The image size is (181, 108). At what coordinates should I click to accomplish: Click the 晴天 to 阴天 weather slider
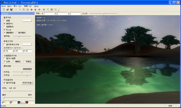[18, 98]
